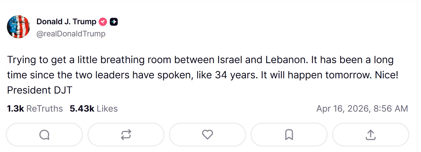Open the reply comment bubble icon

pyautogui.click(x=44, y=135)
